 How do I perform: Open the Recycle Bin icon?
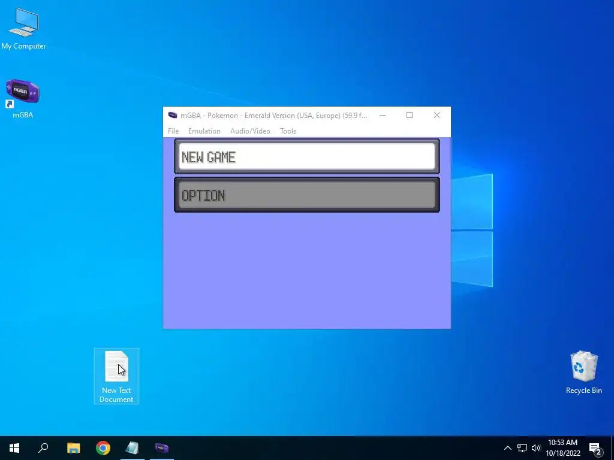(x=584, y=372)
